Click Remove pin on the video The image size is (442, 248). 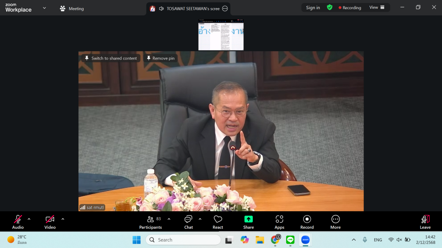coord(160,58)
